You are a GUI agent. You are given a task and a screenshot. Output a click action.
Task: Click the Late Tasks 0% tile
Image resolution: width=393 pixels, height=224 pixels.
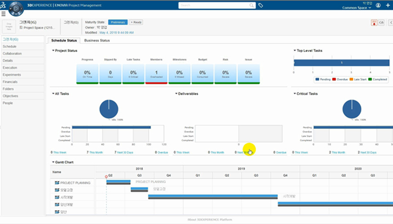click(134, 74)
